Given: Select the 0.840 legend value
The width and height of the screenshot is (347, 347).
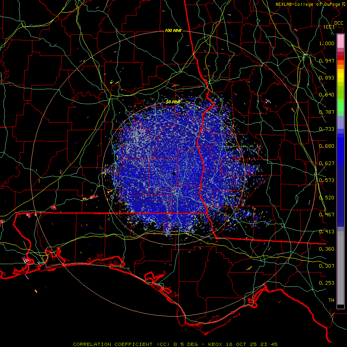Looking at the screenshot, I should pyautogui.click(x=327, y=95).
